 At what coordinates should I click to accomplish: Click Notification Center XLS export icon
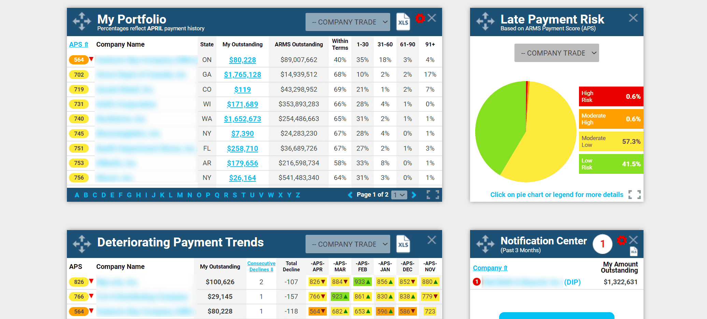[x=634, y=252]
